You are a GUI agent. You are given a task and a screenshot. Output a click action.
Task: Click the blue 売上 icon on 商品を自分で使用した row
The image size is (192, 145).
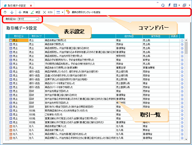pos(11,68)
